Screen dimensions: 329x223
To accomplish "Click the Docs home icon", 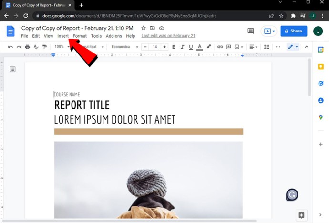I will 10,32.
